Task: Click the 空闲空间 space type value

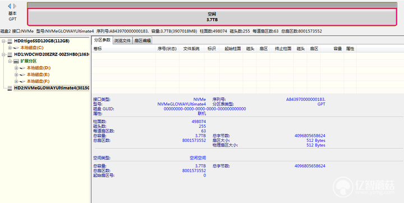Action: (x=198, y=158)
